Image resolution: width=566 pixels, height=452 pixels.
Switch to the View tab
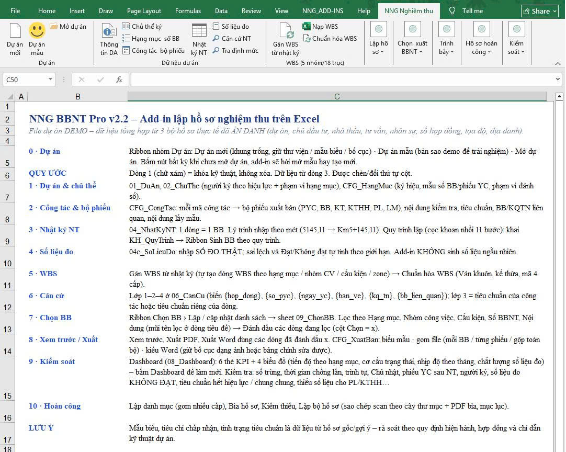281,11
